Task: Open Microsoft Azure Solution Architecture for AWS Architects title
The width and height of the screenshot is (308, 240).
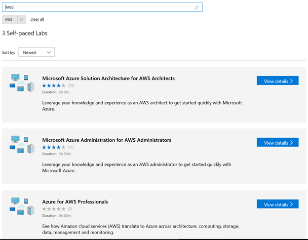Action: click(x=109, y=79)
